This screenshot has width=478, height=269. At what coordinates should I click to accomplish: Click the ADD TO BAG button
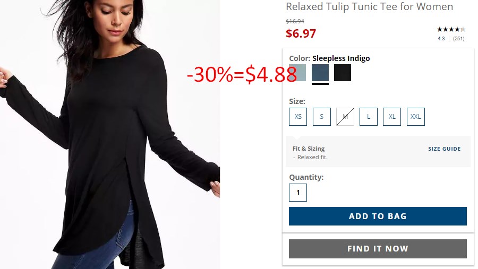tap(378, 216)
